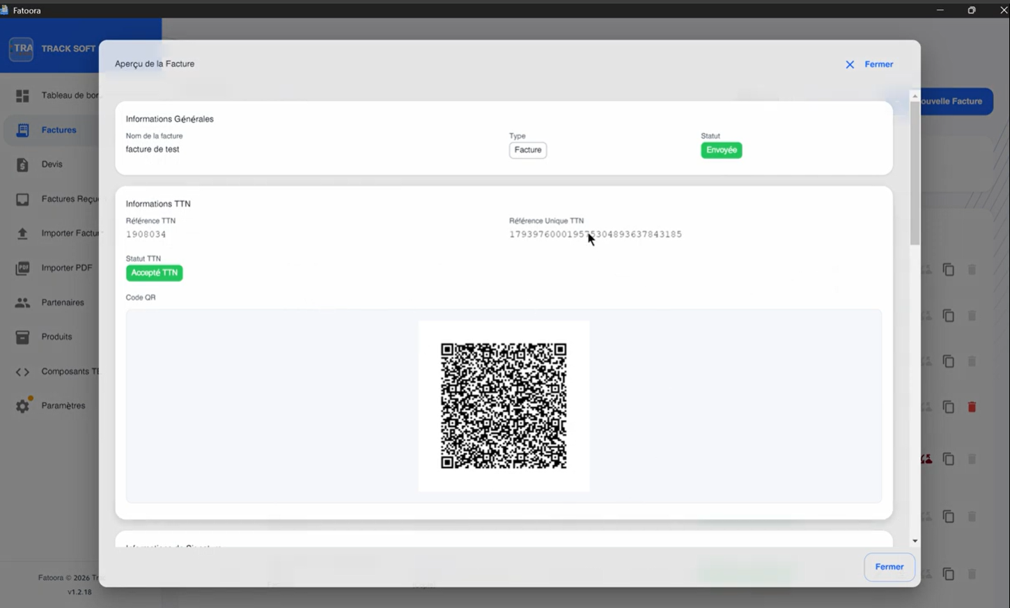The height and width of the screenshot is (608, 1010).
Task: Open the Composants sidebar entry
Action: coord(70,371)
